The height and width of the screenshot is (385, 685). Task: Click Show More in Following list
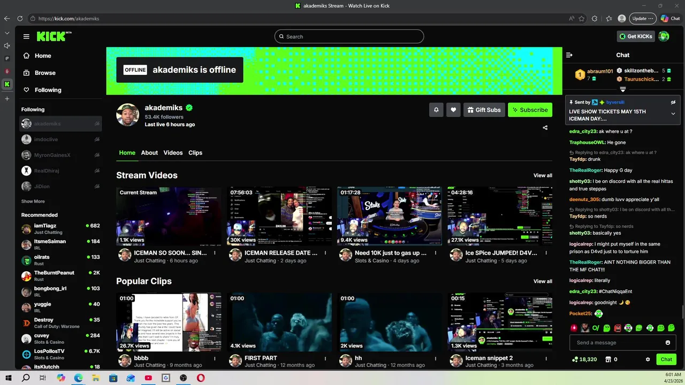[33, 202]
